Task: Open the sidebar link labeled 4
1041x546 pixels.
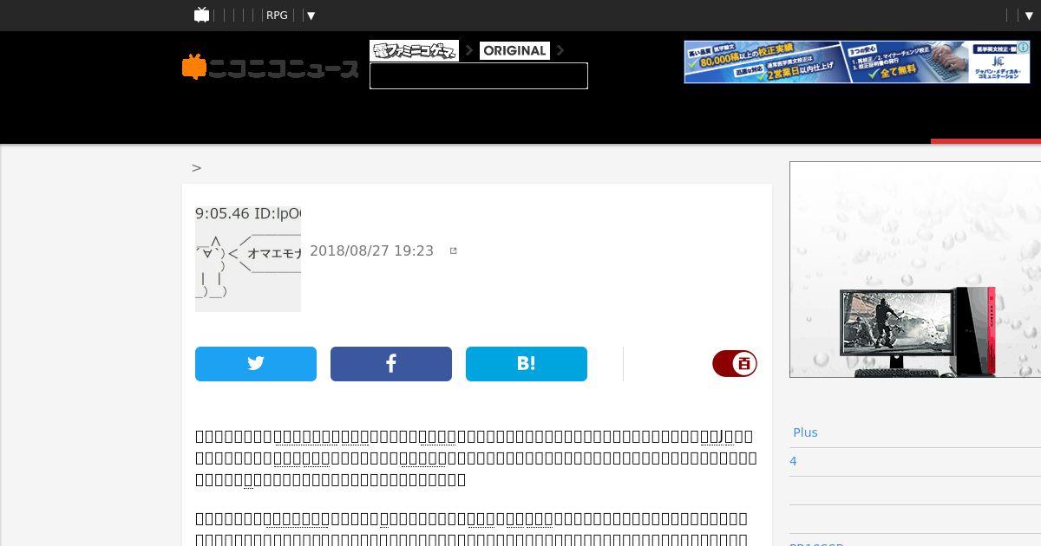Action: [793, 461]
